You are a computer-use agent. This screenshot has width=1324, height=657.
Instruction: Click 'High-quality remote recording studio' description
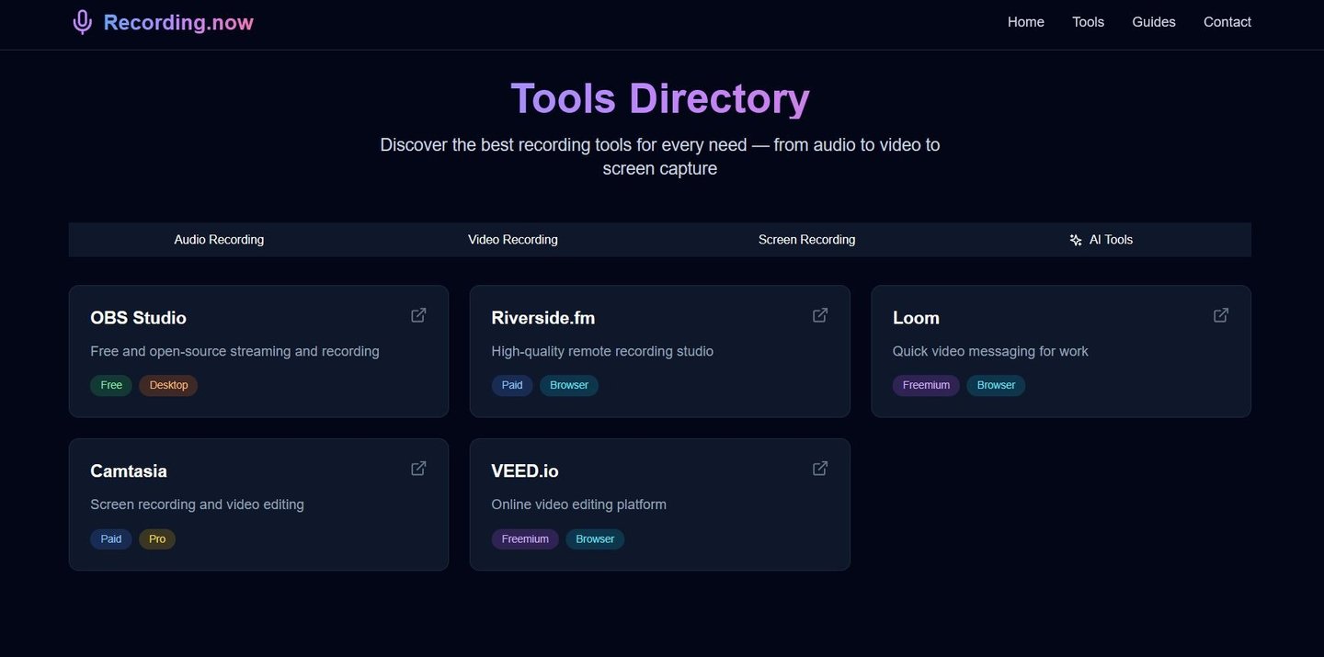pos(602,351)
